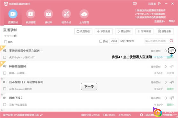Switch to the video management tab icon
Image resolution: width=178 pixels, height=118 pixels.
pos(31,14)
